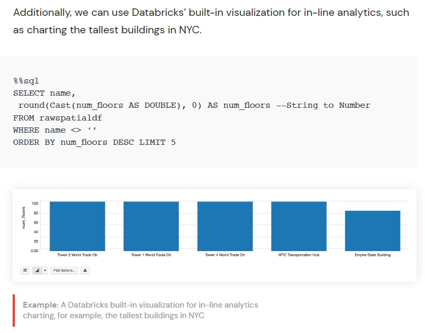Click the Tower 4 World Trade Ctr bar
Viewport: 425px width, 333px height.
pos(225,226)
